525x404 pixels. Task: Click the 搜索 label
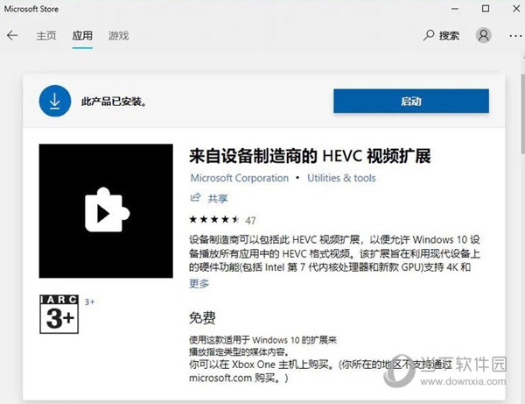449,36
